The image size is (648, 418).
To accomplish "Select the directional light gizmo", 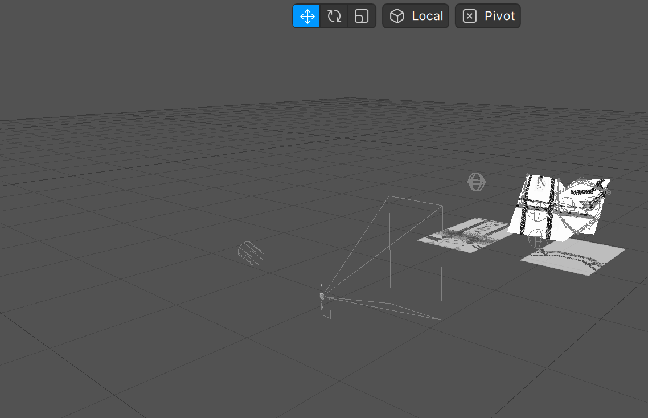I will click(x=251, y=253).
